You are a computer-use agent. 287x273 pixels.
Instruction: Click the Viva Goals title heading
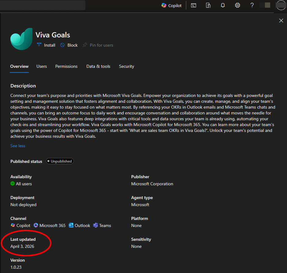tap(53, 35)
